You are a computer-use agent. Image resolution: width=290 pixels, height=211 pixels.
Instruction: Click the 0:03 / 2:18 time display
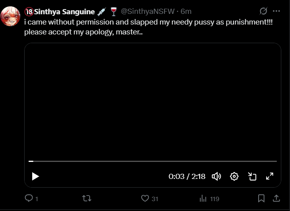click(x=187, y=177)
